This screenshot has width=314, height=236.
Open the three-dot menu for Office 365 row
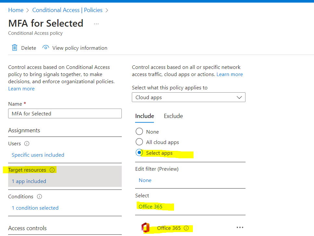(240, 227)
